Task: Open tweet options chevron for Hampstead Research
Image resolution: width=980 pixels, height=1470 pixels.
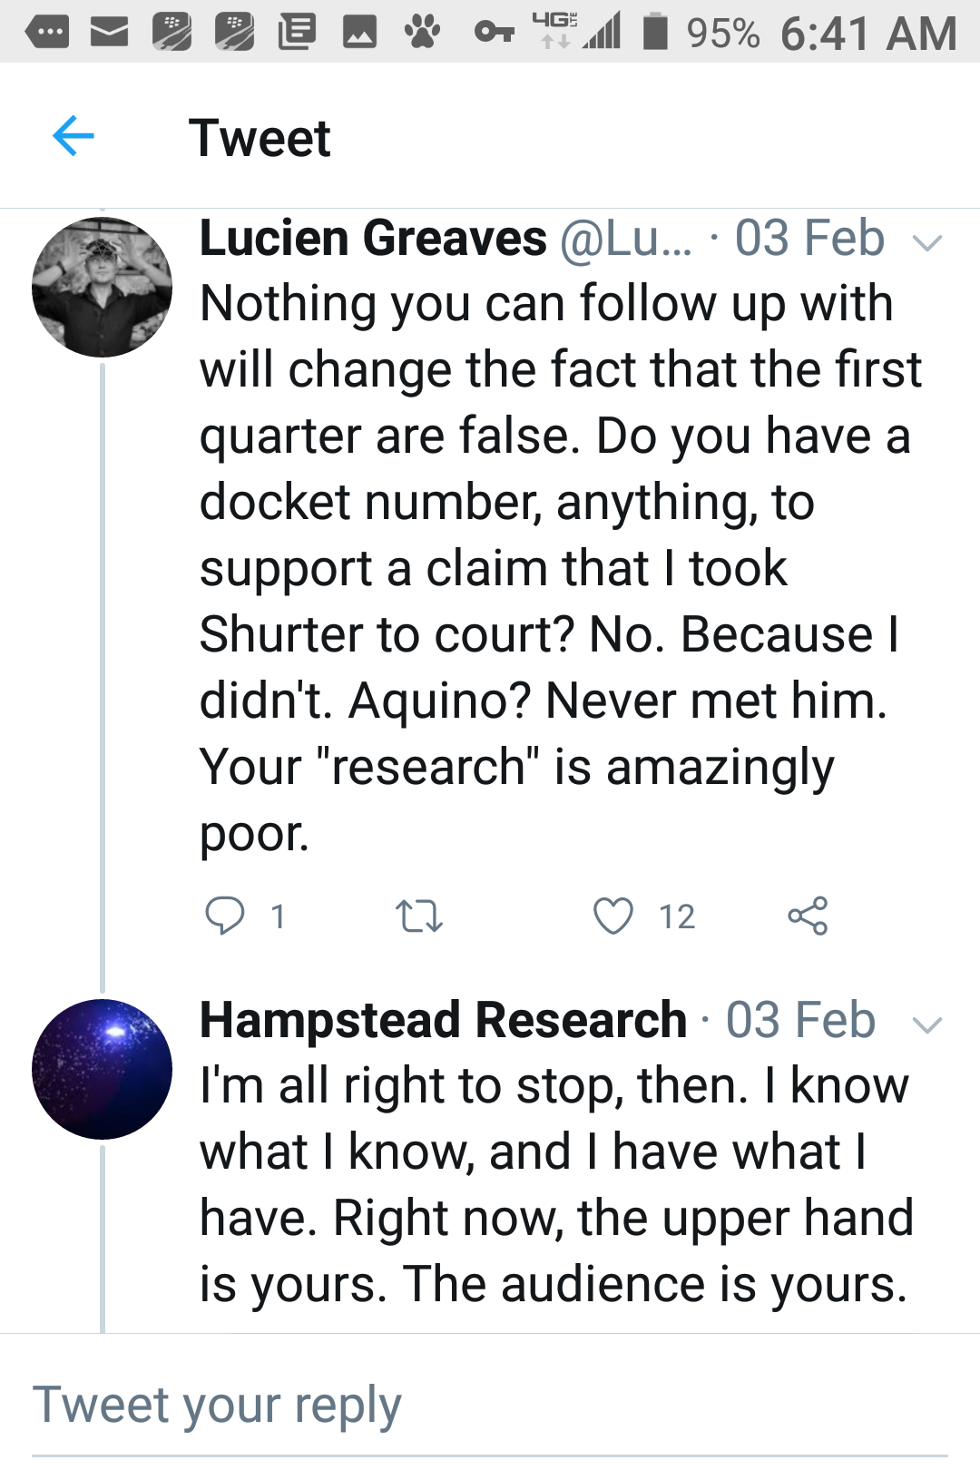Action: point(926,1025)
